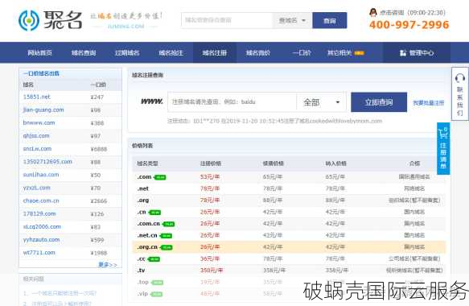Open the 其它服务 navigation item
Screen dimensions: 469x306
coord(339,52)
